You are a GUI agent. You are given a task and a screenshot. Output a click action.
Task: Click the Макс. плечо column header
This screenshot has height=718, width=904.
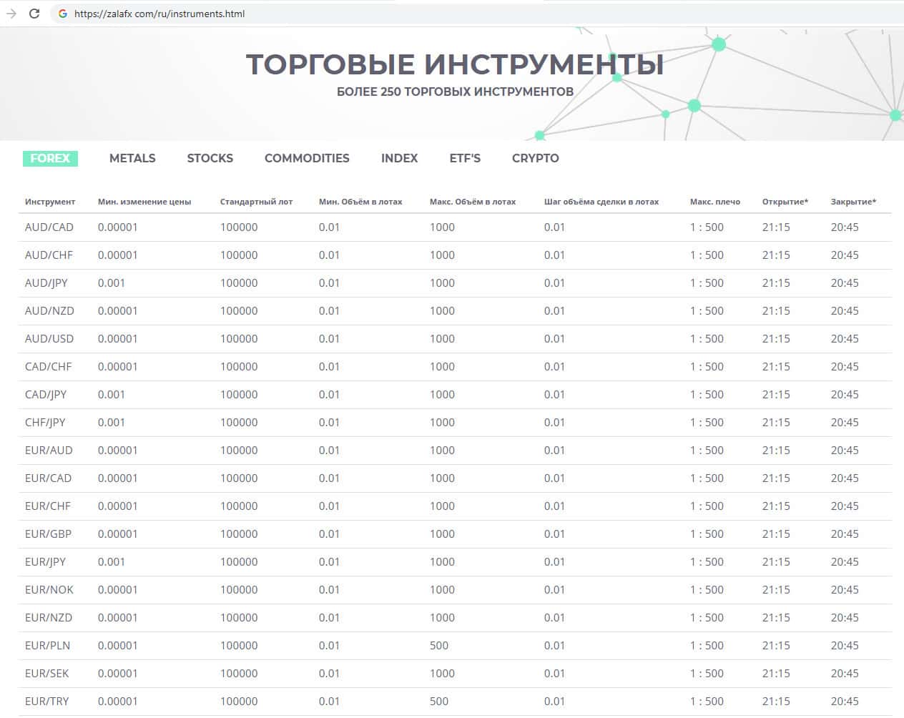[x=714, y=202]
